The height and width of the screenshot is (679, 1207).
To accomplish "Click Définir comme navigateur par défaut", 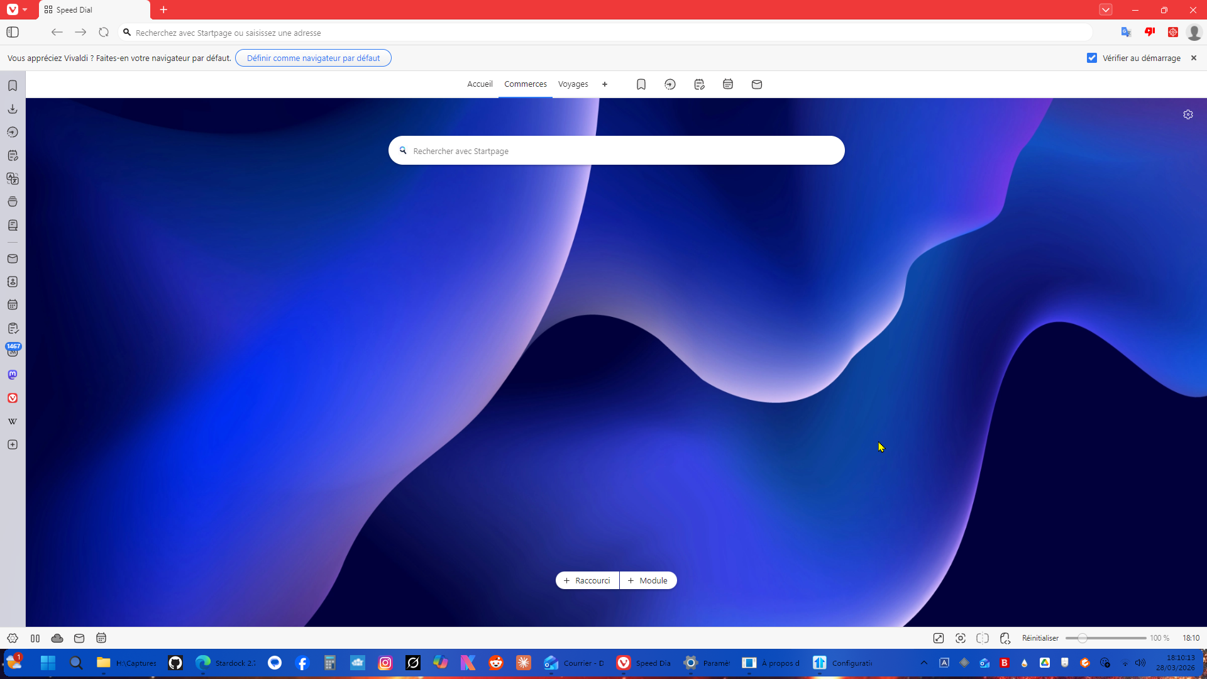I will (313, 58).
